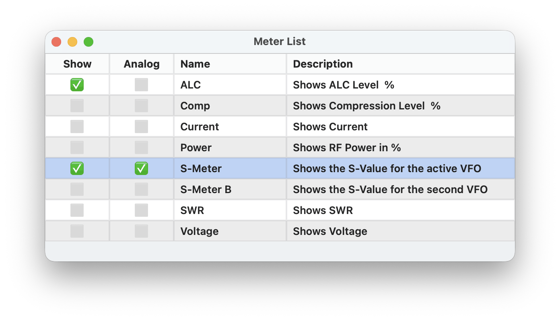Viewport: 560px width, 321px height.
Task: Click 'Shows Current' description cell
Action: pos(401,127)
